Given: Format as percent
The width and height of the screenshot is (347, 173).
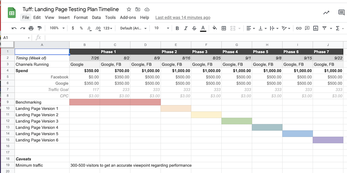Looking at the screenshot, I should pyautogui.click(x=81, y=28).
